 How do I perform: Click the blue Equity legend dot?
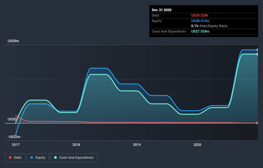[x=32, y=157]
